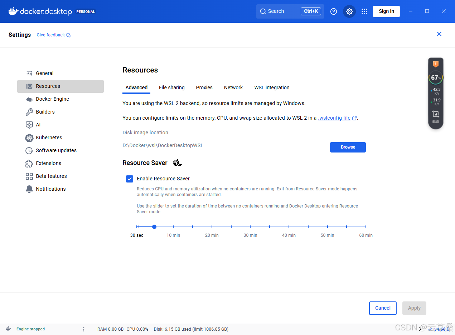Click the Apply button
Screen dimensions: 455x335
tap(414, 308)
